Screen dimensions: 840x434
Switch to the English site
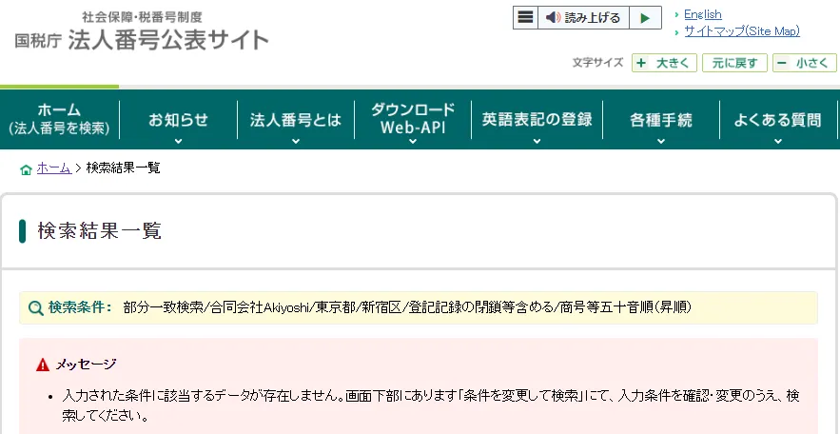point(702,14)
